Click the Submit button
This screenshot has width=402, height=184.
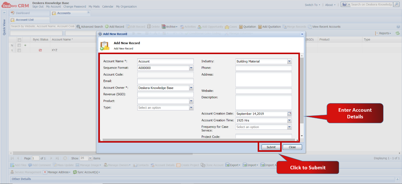pyautogui.click(x=270, y=147)
